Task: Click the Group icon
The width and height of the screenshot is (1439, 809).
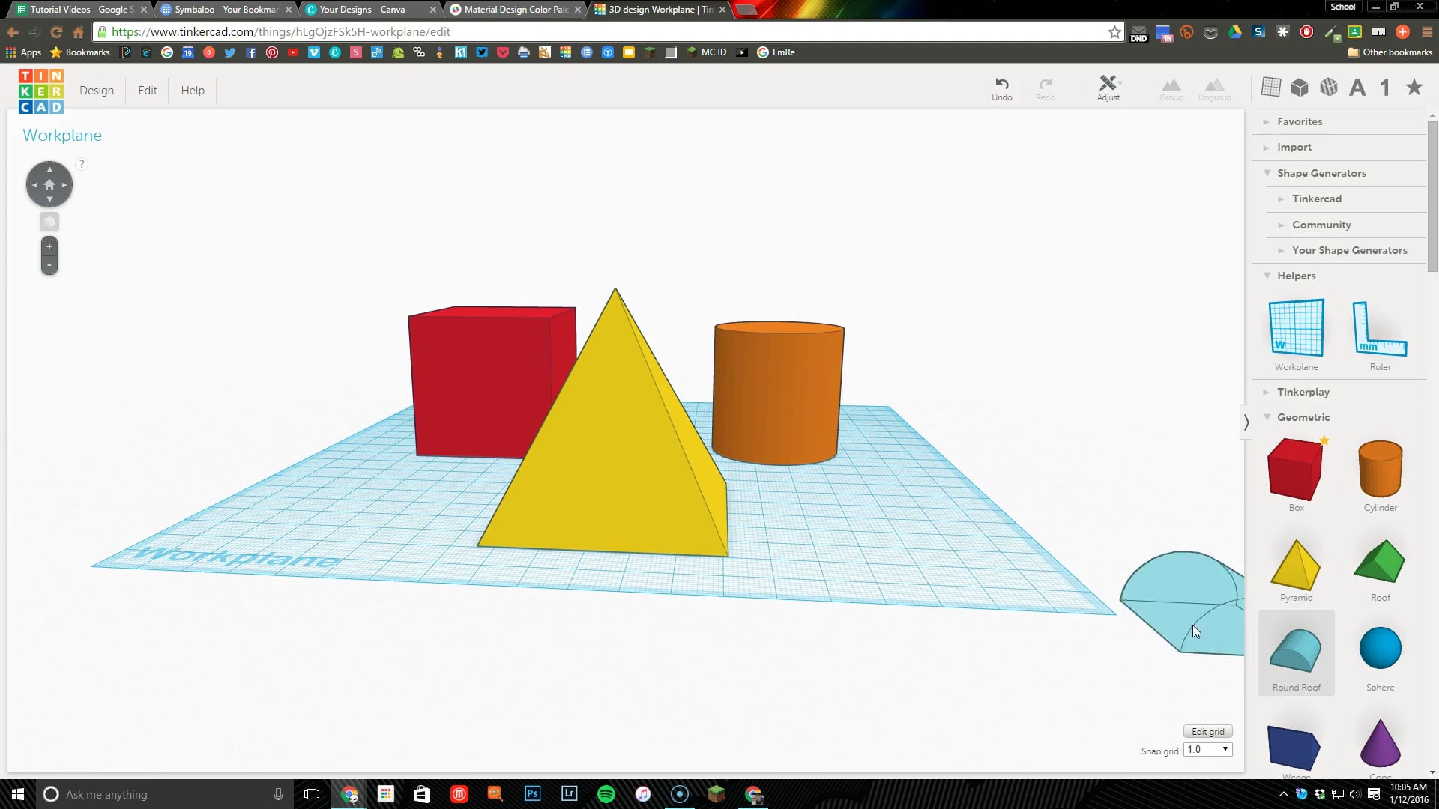Action: tap(1171, 87)
